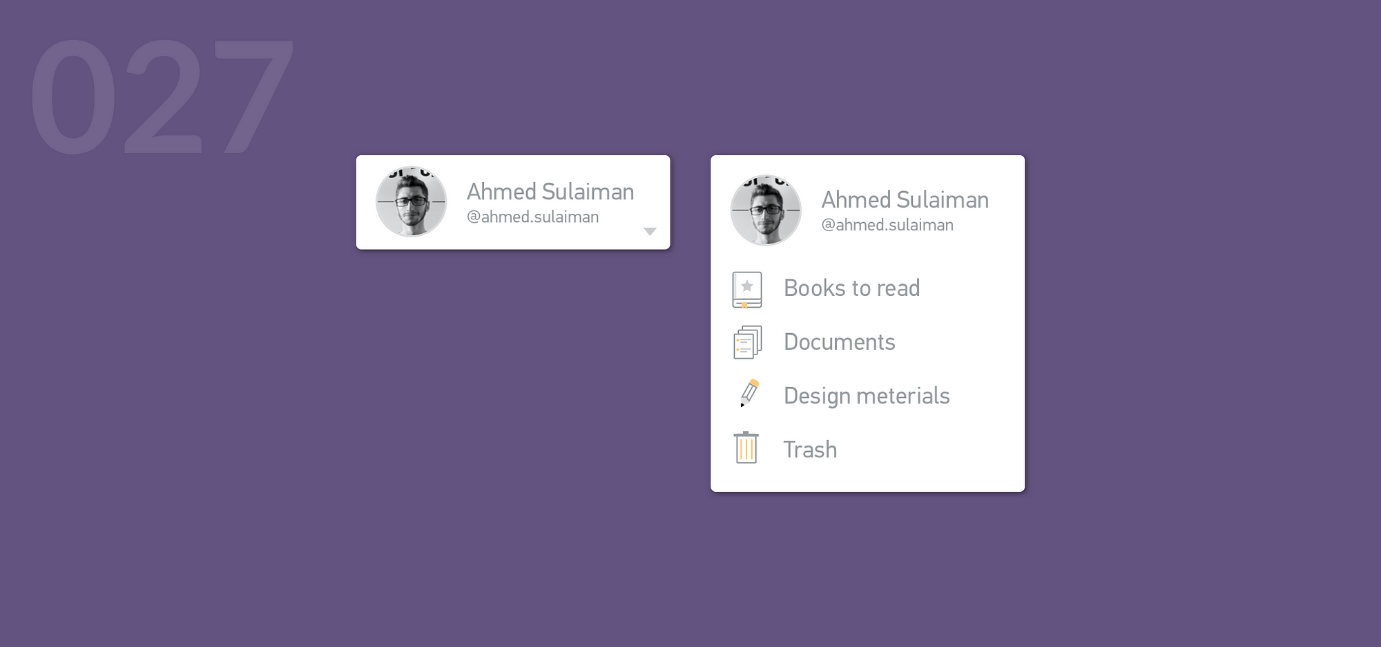
Task: Click the Design meterials pencil icon
Action: [x=749, y=393]
